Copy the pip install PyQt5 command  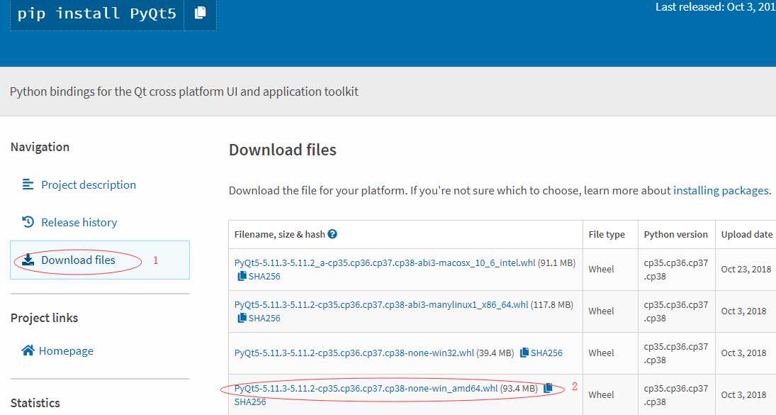(200, 13)
